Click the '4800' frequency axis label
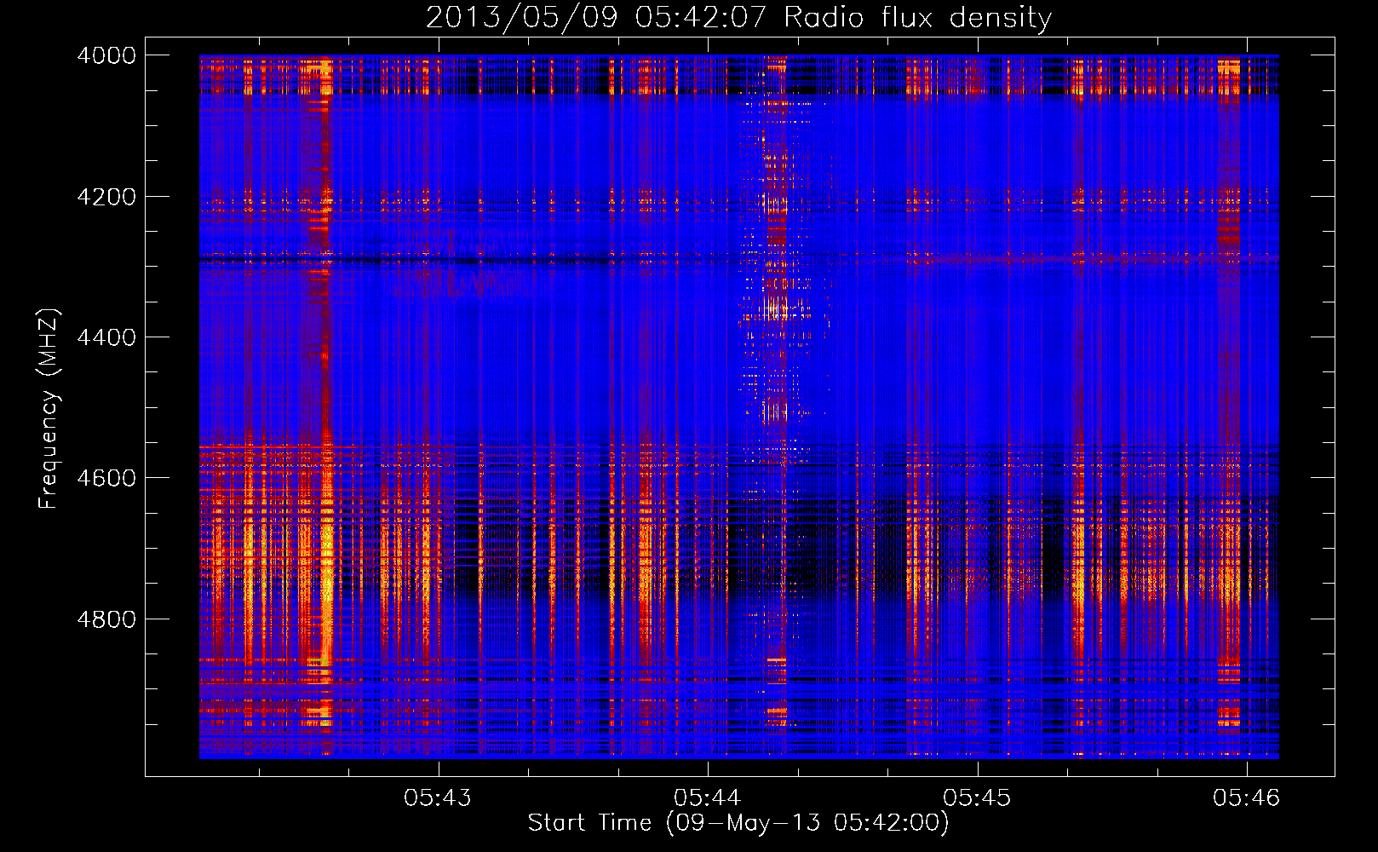Viewport: 1378px width, 852px height. click(x=106, y=619)
